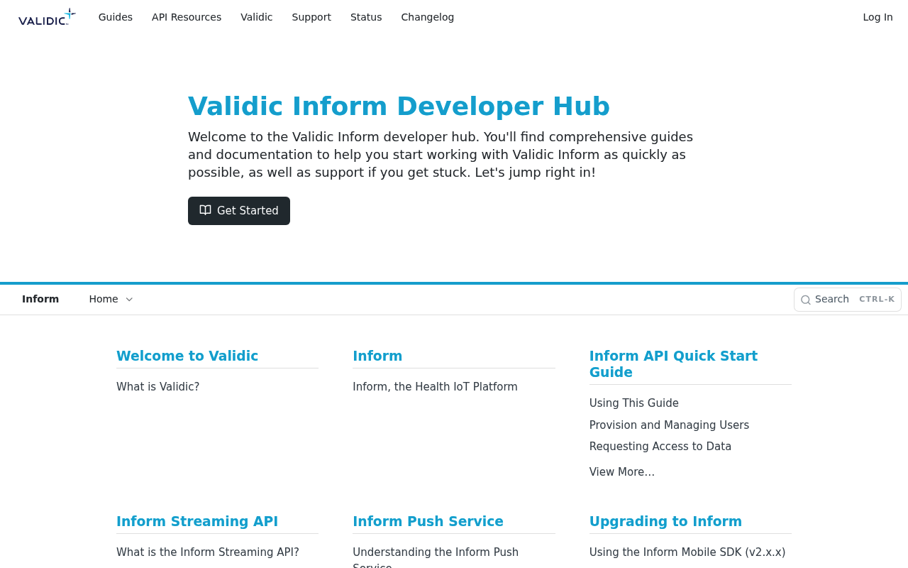Click the Log In link
This screenshot has width=908, height=568.
[877, 17]
